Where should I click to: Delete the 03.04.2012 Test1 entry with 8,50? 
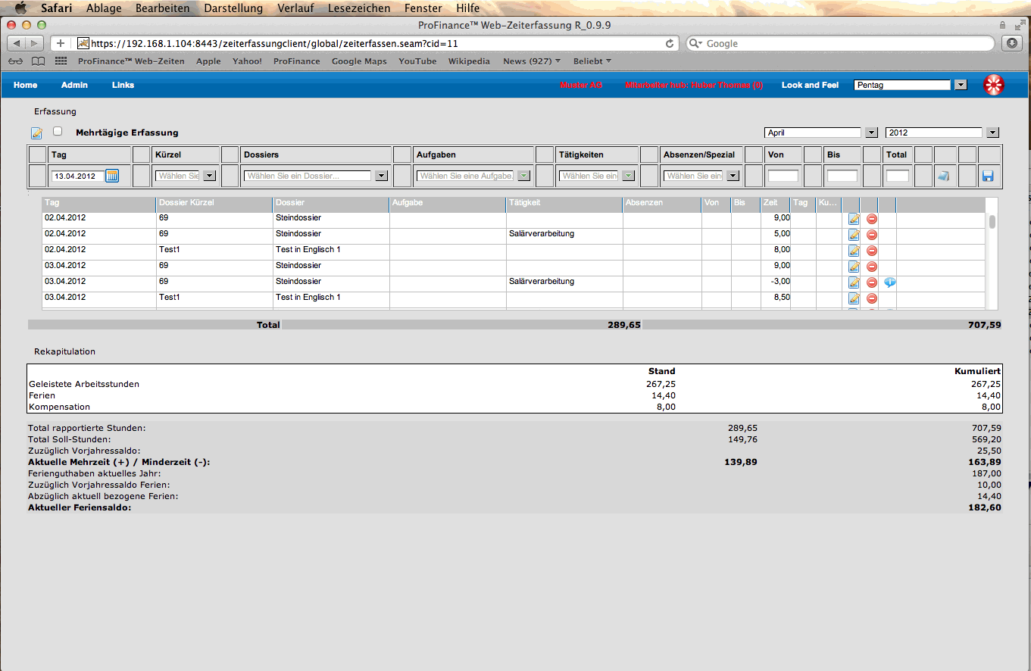(x=872, y=298)
